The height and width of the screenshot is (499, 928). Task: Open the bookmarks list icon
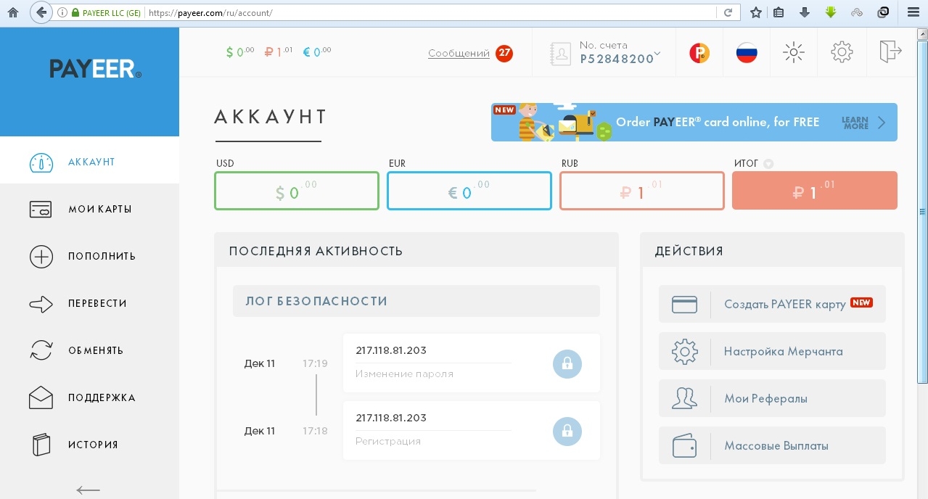point(779,12)
